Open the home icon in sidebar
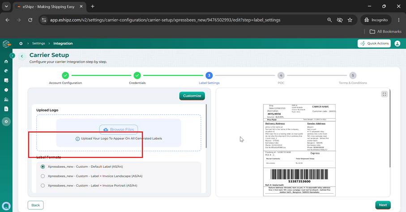The width and height of the screenshot is (406, 212). click(6, 62)
